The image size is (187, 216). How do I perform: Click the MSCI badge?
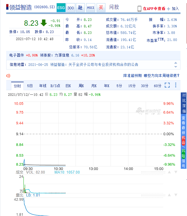(91, 8)
